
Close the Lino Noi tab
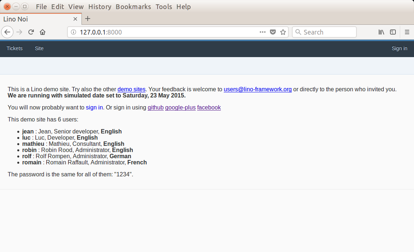click(75, 19)
